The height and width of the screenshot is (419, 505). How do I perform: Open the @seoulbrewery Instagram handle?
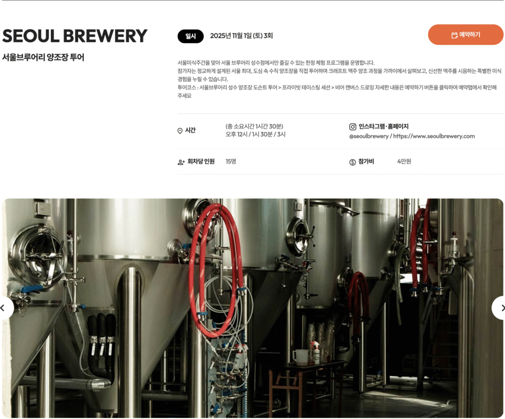coord(369,136)
